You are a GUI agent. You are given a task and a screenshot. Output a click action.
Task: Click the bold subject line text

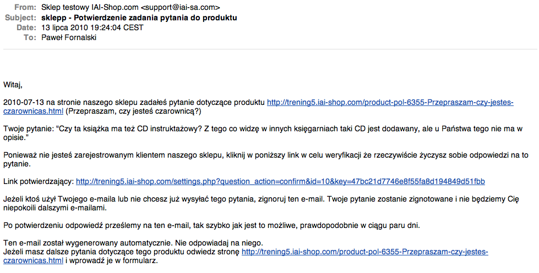tap(139, 18)
